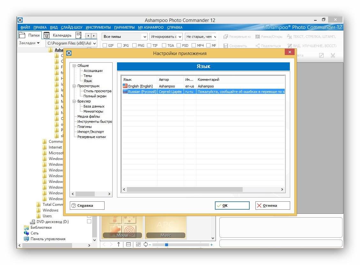Click the OK button in settings dialog

pos(232,206)
